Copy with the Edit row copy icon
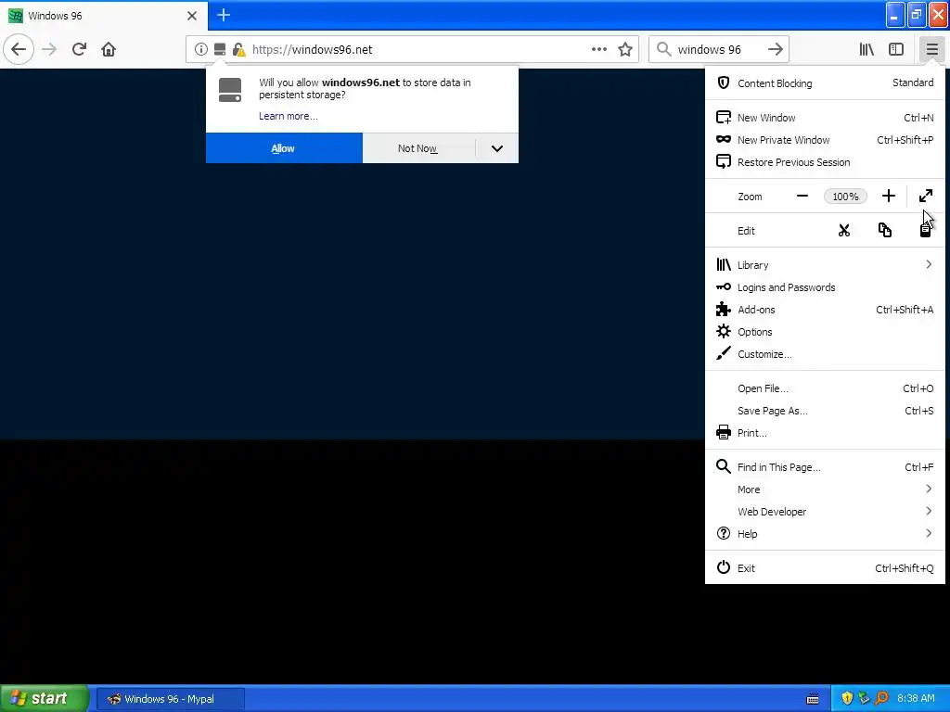 tap(884, 231)
